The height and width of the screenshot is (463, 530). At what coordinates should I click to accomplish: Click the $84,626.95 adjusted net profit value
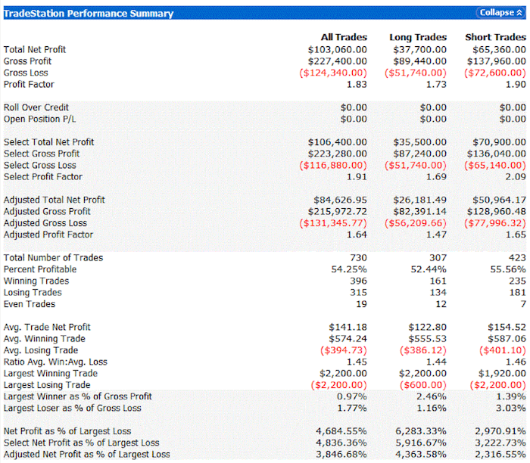click(341, 200)
